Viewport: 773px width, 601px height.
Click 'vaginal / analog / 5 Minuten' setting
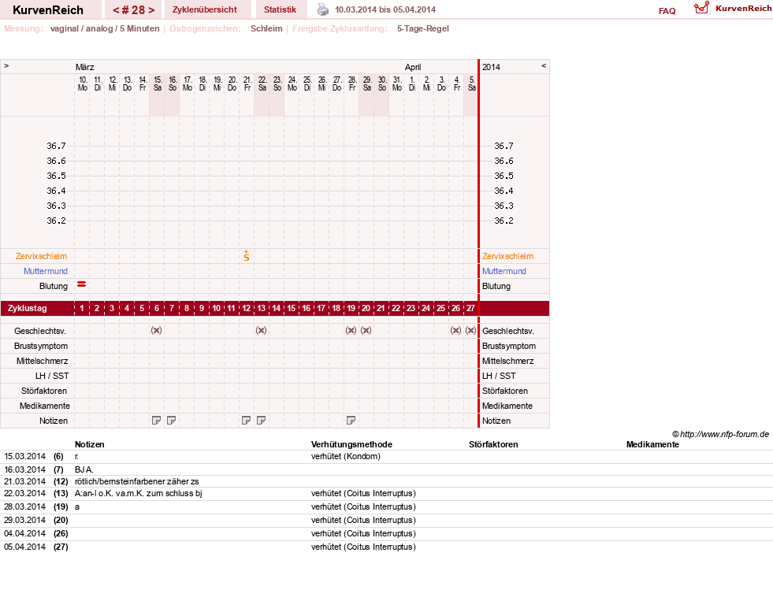click(105, 28)
